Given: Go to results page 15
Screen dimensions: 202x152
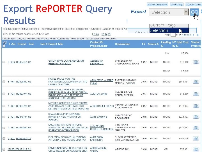Looking at the screenshot, I should 109,34.
